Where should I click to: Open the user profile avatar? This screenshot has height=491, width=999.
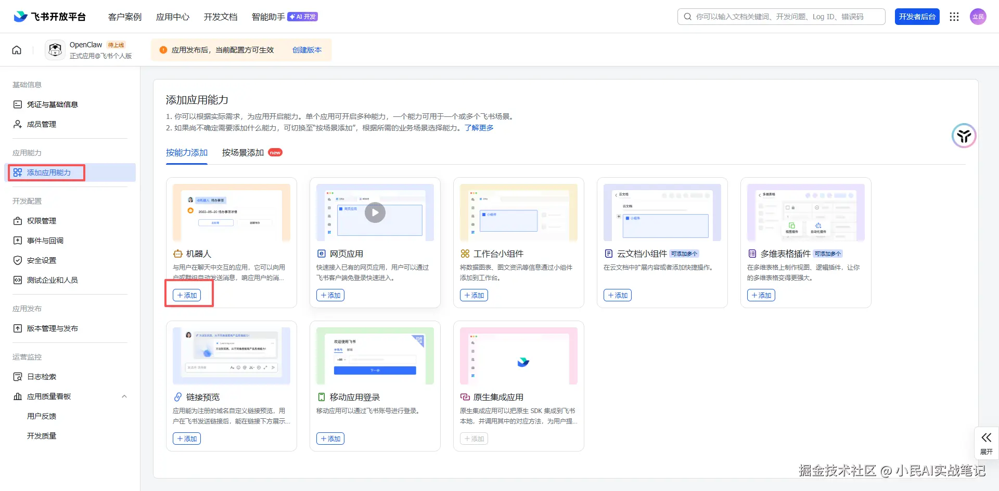[x=978, y=17]
